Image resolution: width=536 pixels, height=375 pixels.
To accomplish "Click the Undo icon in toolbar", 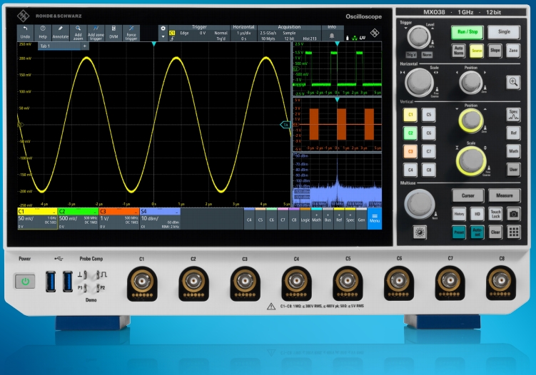I will coord(25,32).
